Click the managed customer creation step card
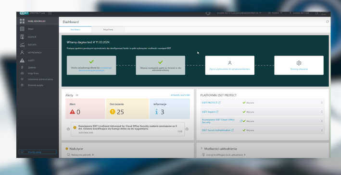Viewport: 341px width, 175px height. pyautogui.click(x=91, y=65)
